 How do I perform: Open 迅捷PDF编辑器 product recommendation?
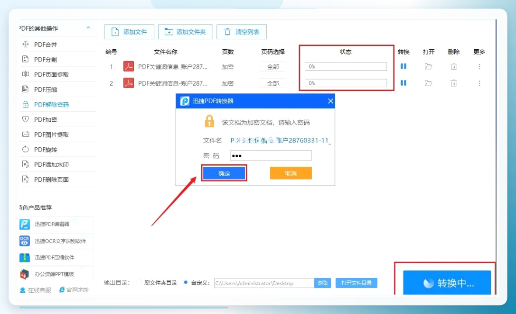coord(56,224)
